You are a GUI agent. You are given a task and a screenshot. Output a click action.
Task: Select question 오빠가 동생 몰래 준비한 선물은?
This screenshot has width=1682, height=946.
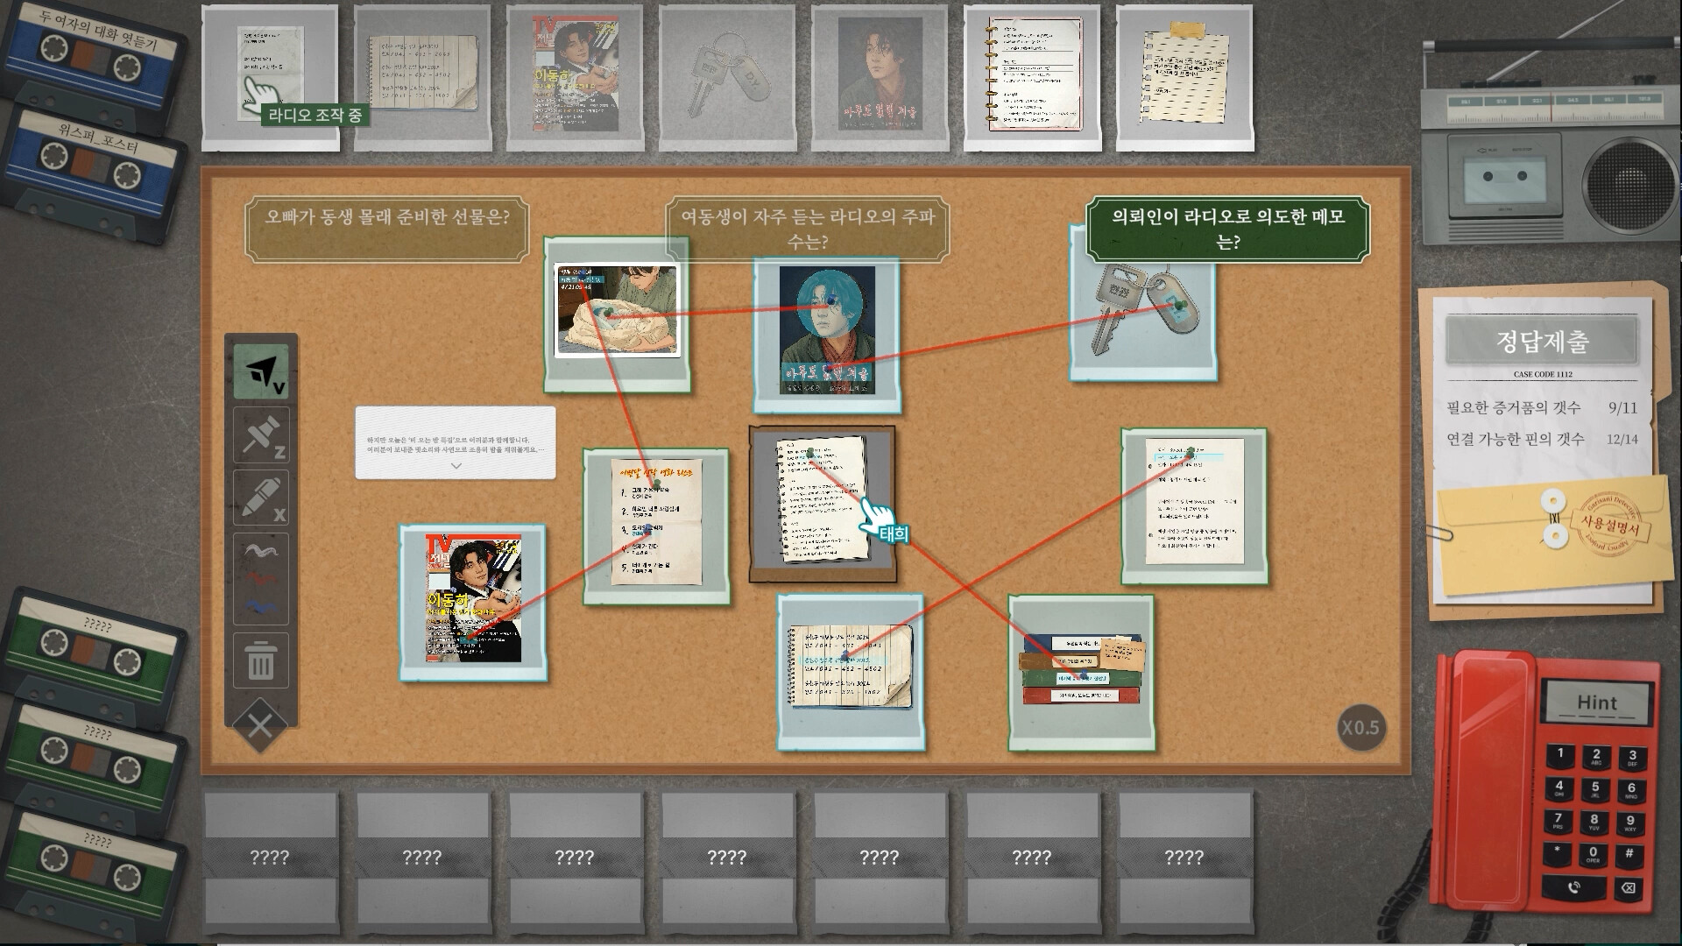coord(386,216)
